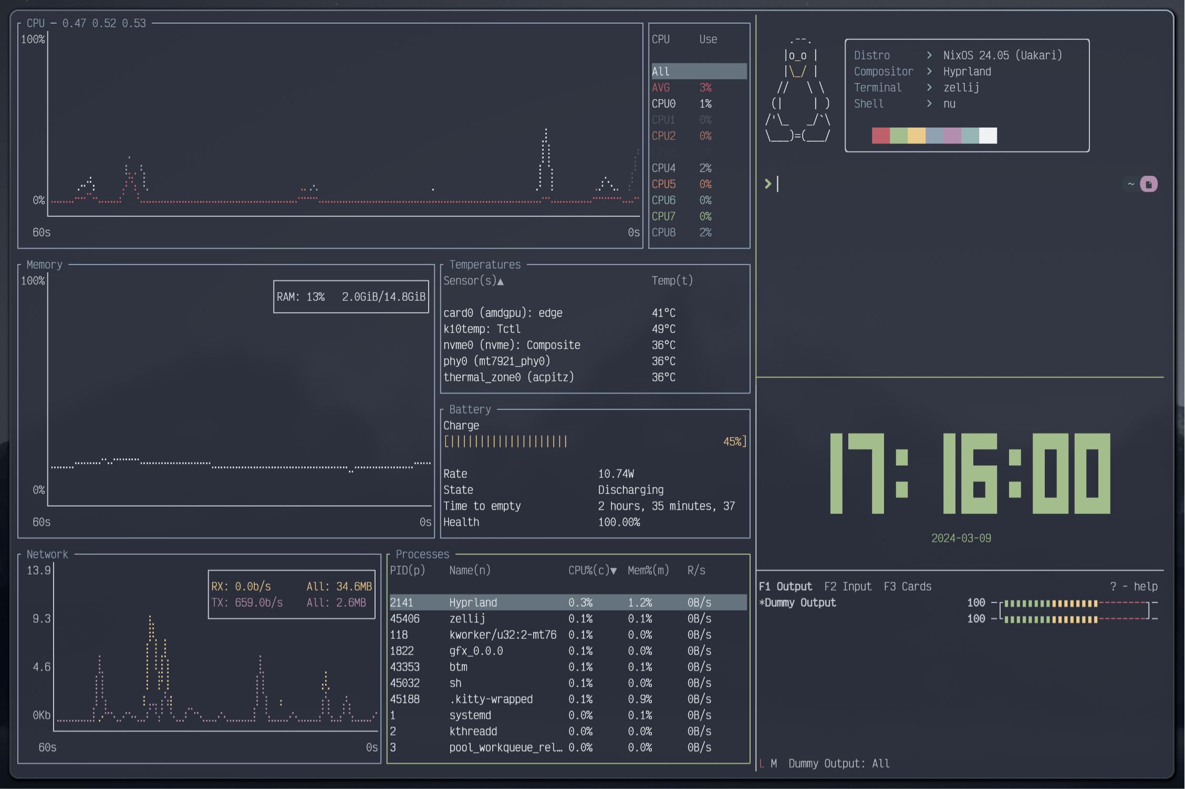Switch to the F2 Input tab
This screenshot has width=1185, height=789.
[847, 586]
